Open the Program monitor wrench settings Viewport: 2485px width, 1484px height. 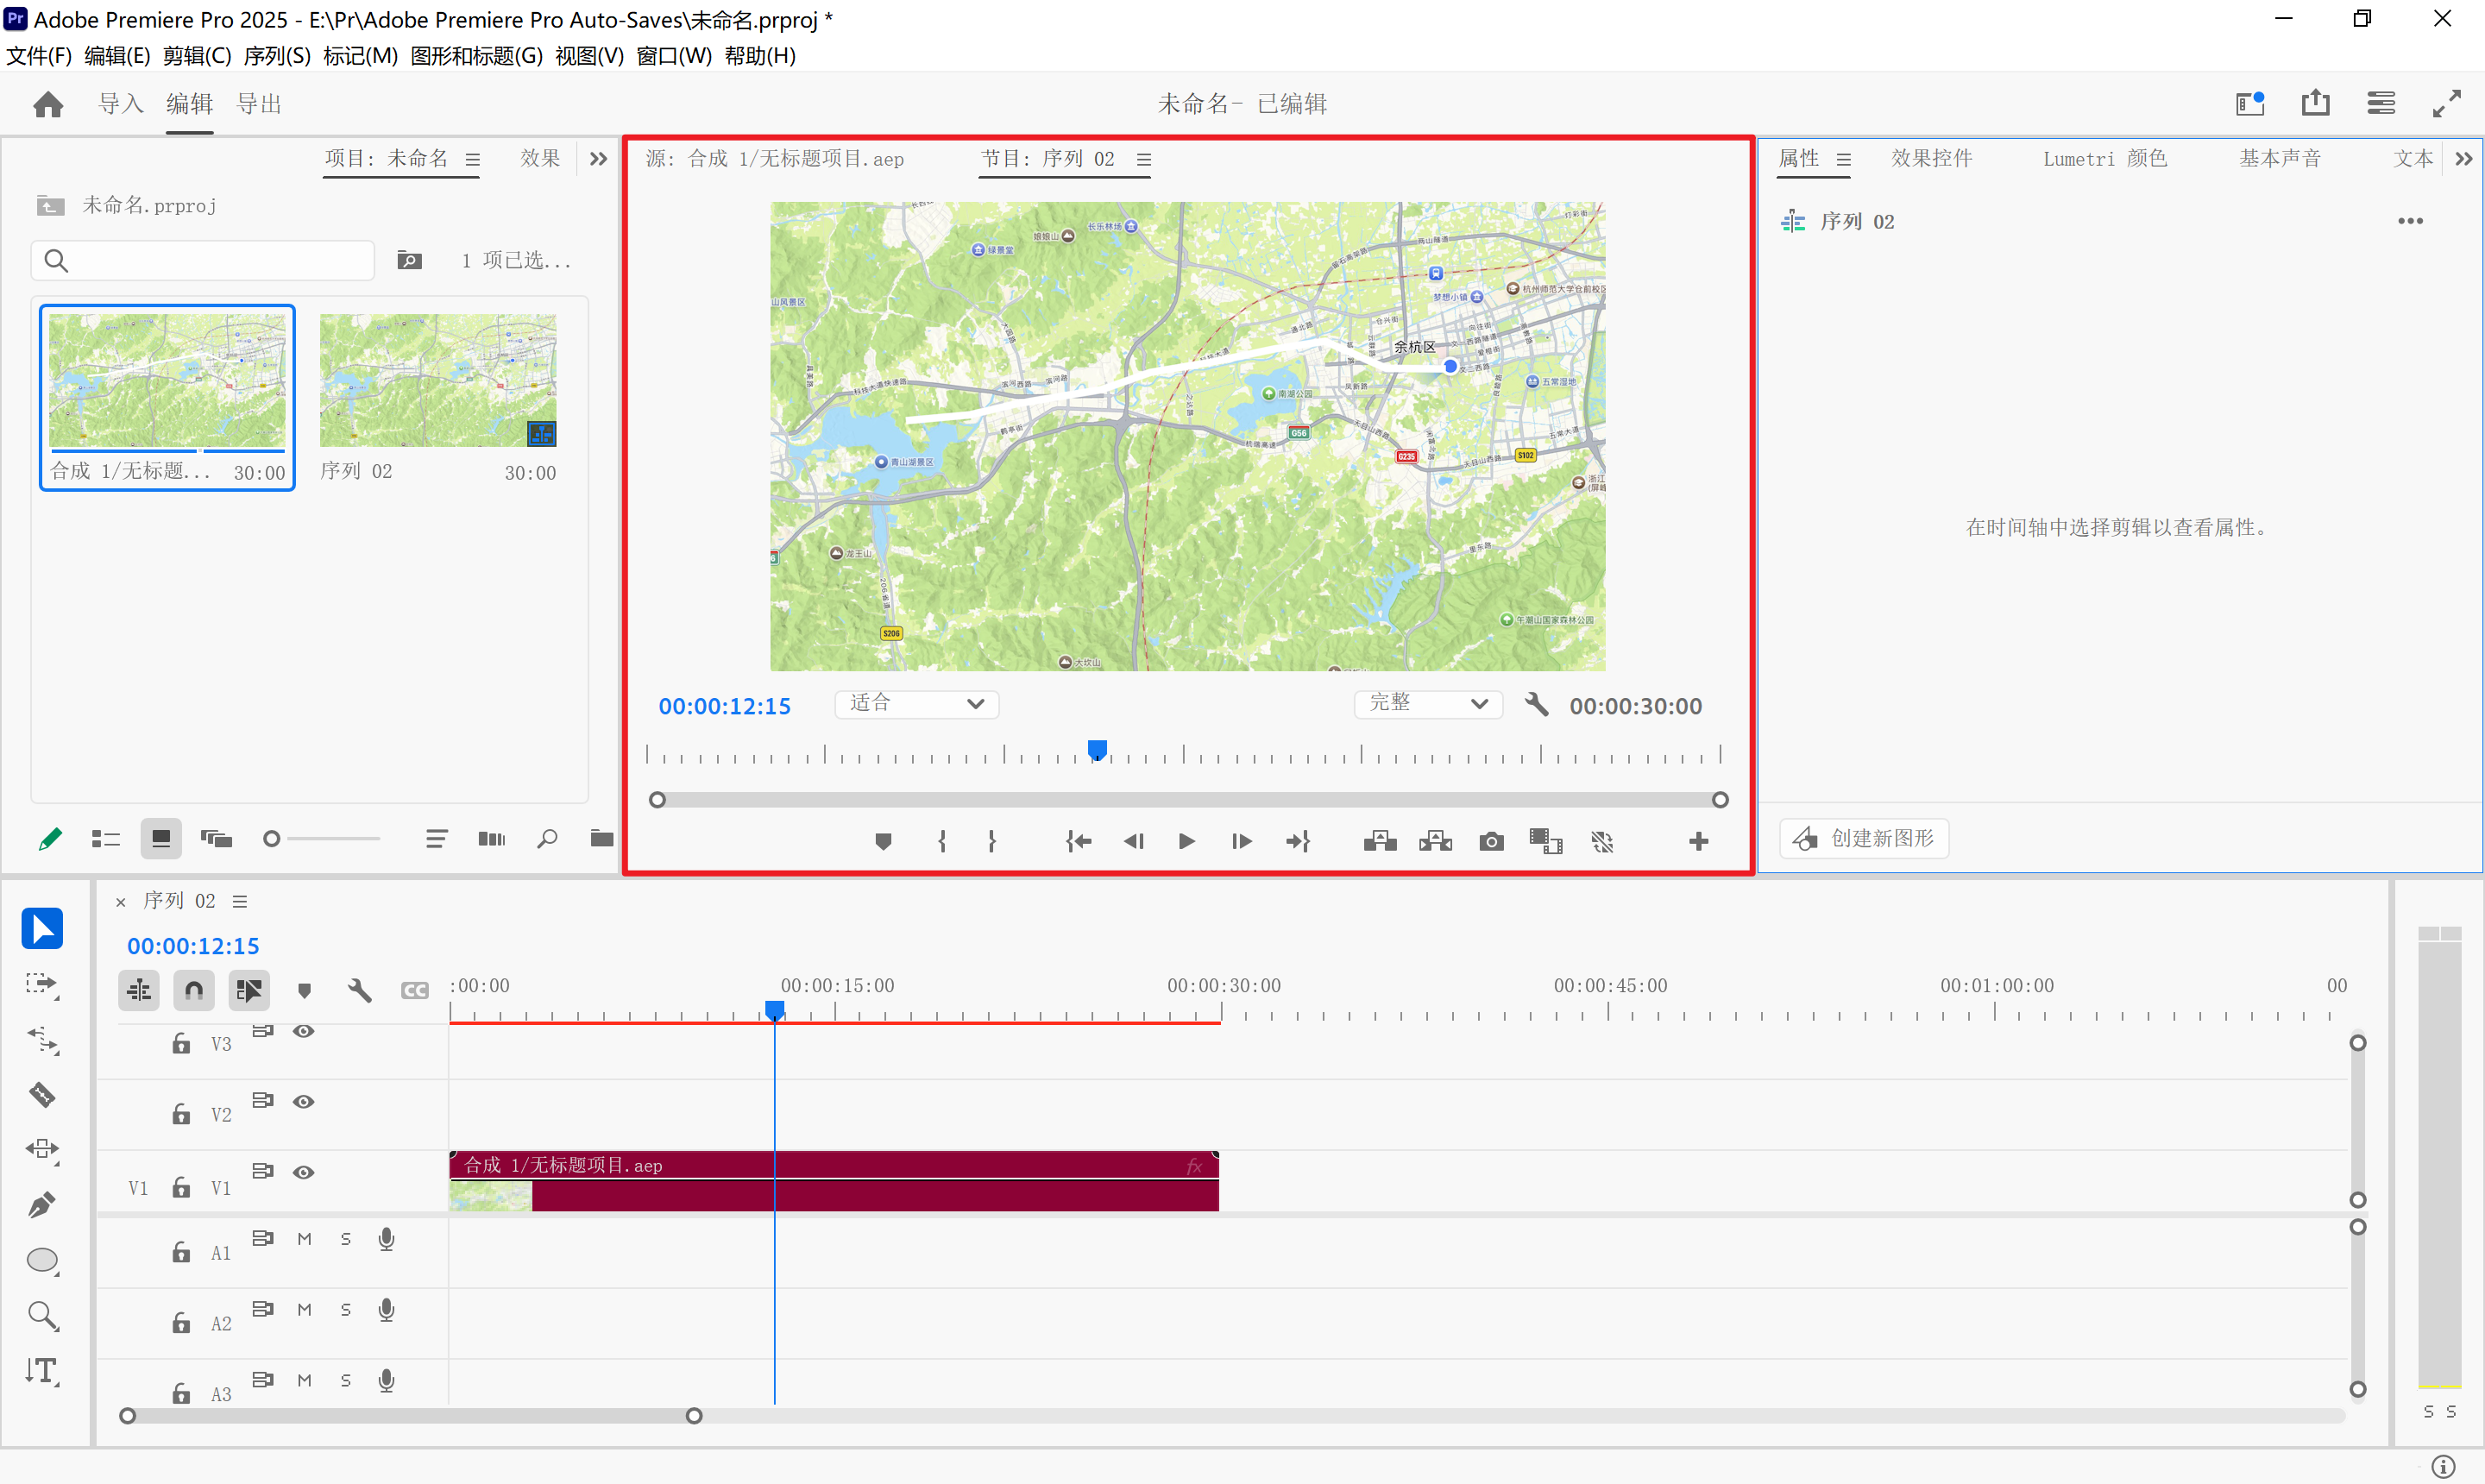pyautogui.click(x=1536, y=705)
